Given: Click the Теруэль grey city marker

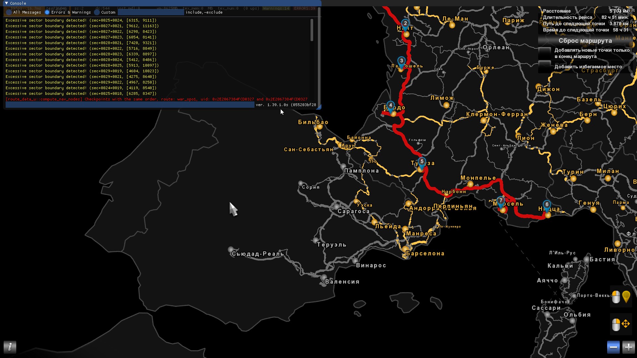Looking at the screenshot, I should [x=316, y=240].
